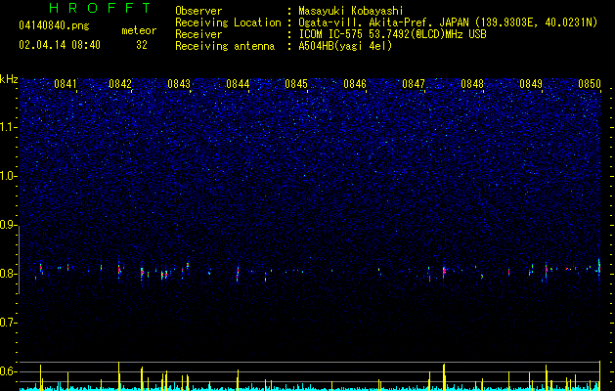Image resolution: width=615 pixels, height=391 pixels.
Task: Click the gray vertical frequency range bar
Action: pos(20,260)
